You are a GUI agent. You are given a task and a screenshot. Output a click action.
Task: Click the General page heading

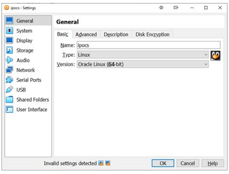(x=67, y=22)
